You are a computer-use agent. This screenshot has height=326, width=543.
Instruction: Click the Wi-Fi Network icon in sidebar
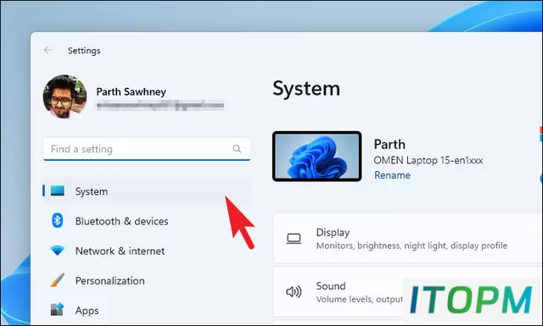pos(57,251)
